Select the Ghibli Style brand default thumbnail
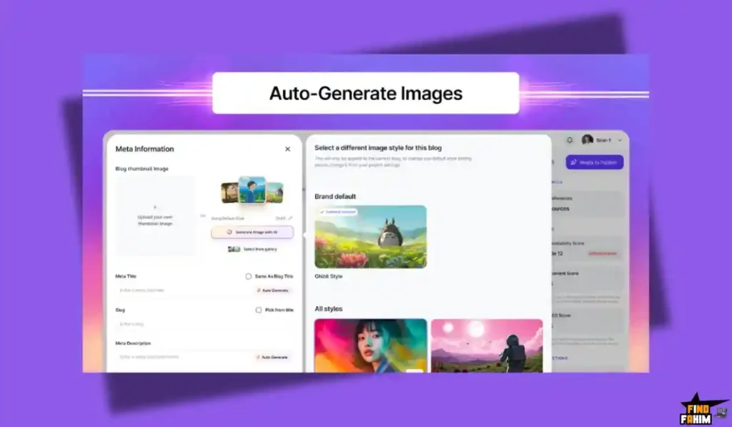Image resolution: width=732 pixels, height=427 pixels. [x=370, y=237]
